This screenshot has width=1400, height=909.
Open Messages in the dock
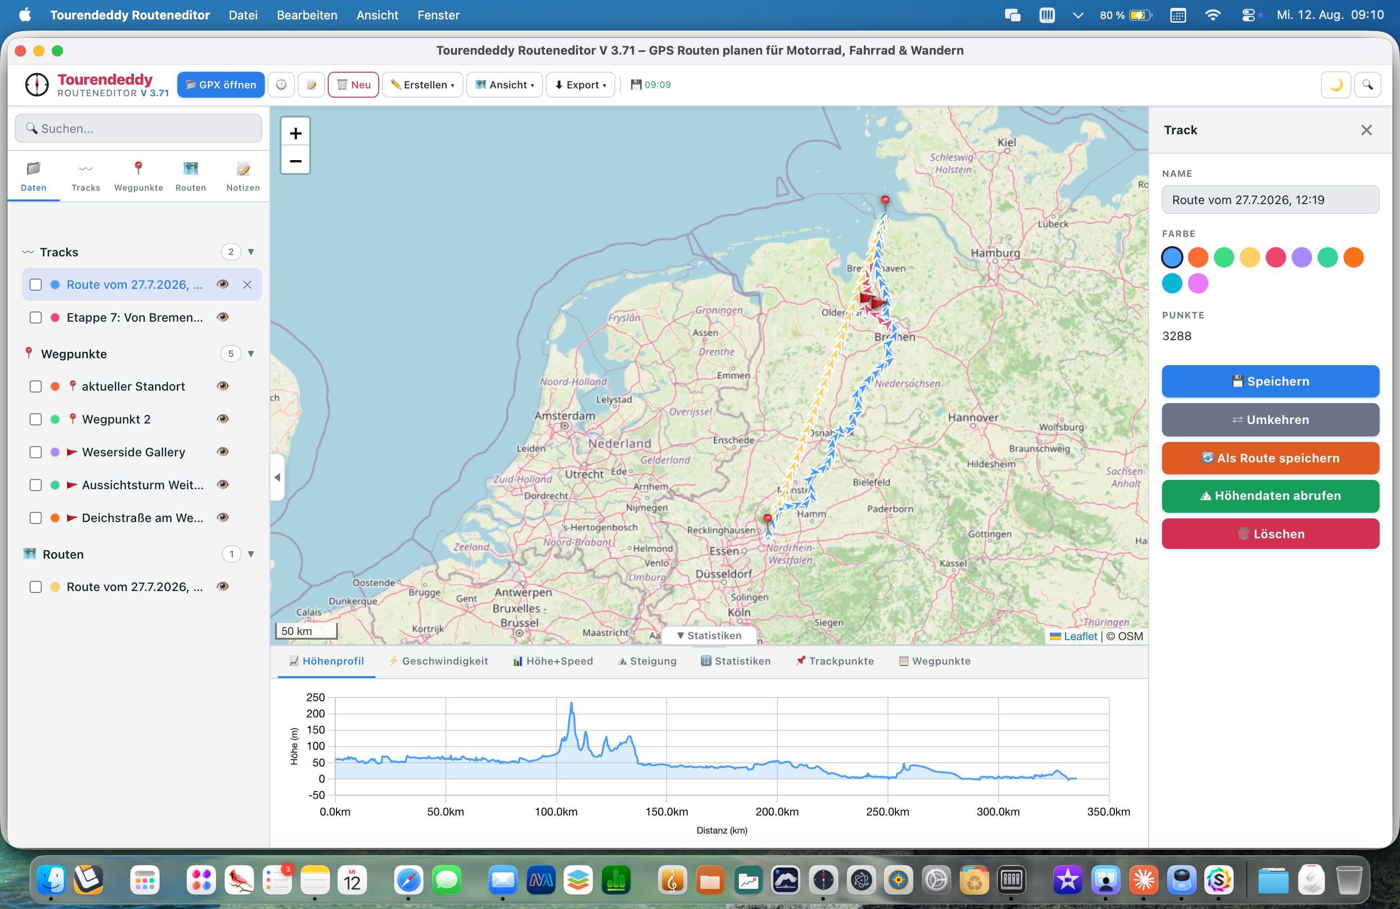pos(446,880)
